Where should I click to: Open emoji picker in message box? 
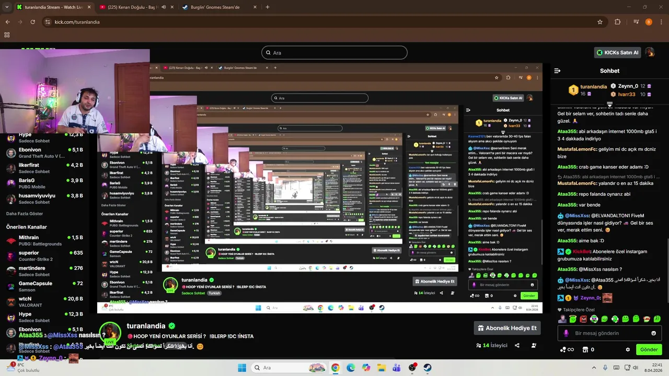pyautogui.click(x=653, y=333)
